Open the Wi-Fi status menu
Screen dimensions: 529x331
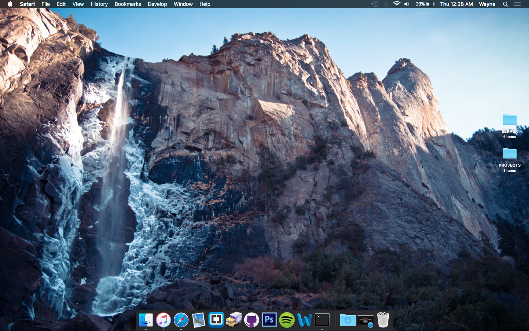click(397, 4)
